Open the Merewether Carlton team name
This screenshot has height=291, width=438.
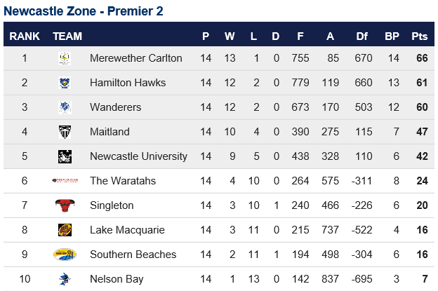pyautogui.click(x=135, y=58)
